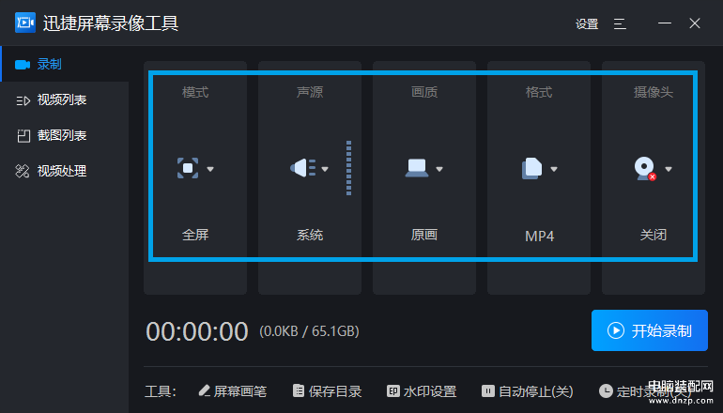The image size is (723, 413).
Task: Click the 全屏 mode label
Action: (x=195, y=235)
